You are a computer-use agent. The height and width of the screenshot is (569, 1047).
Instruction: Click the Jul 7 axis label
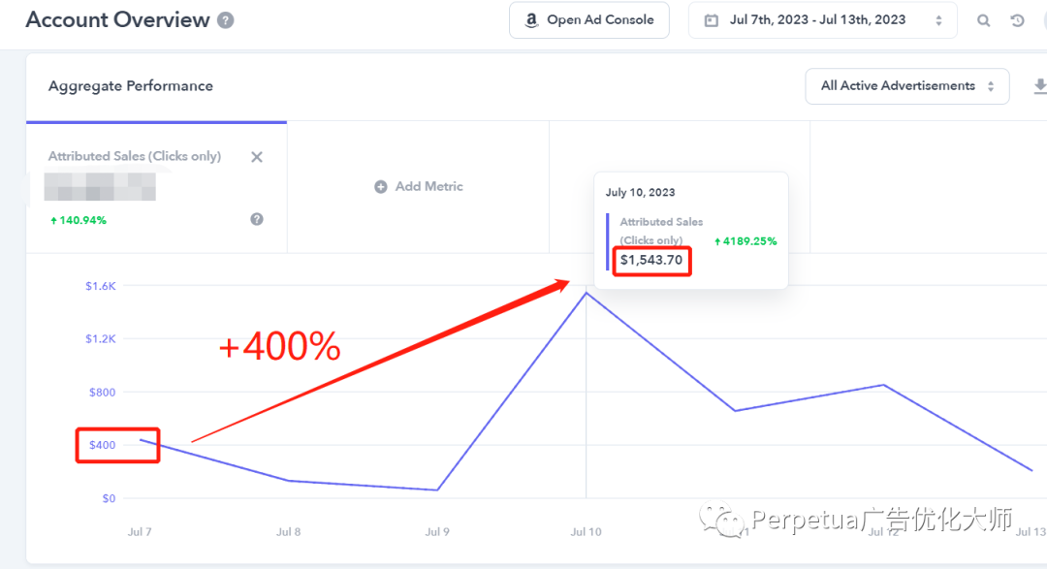(x=141, y=531)
